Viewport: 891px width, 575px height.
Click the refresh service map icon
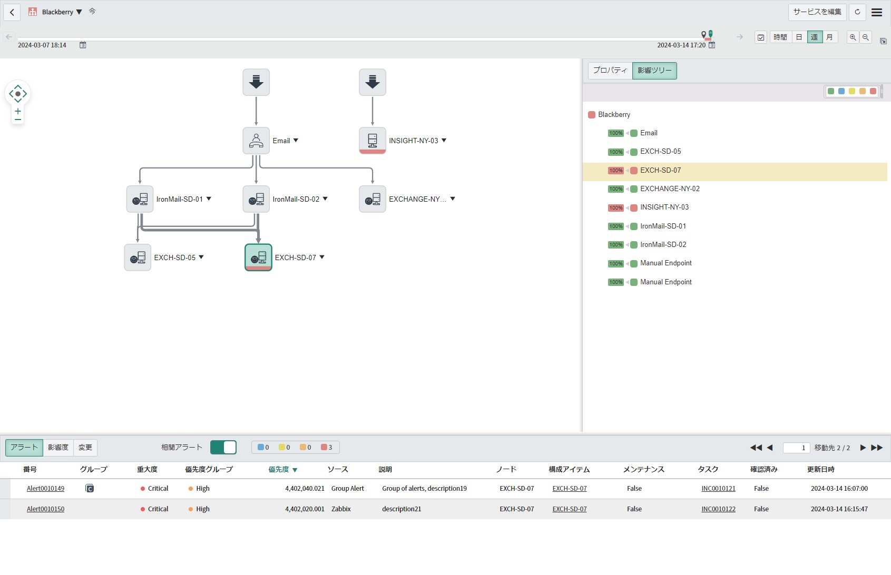[857, 12]
